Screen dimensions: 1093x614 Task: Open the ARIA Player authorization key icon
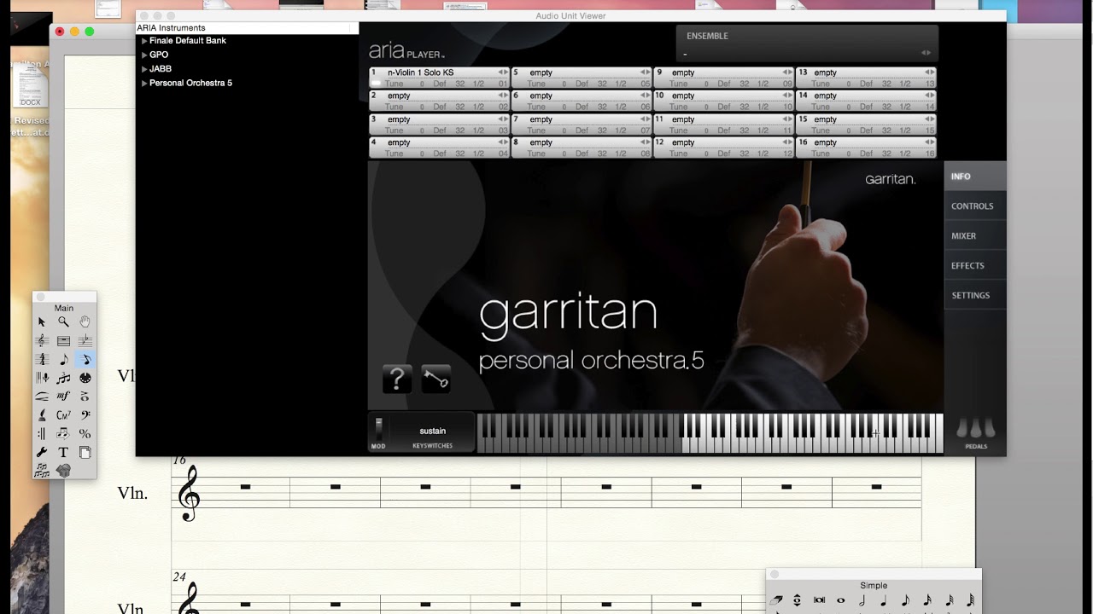(435, 379)
